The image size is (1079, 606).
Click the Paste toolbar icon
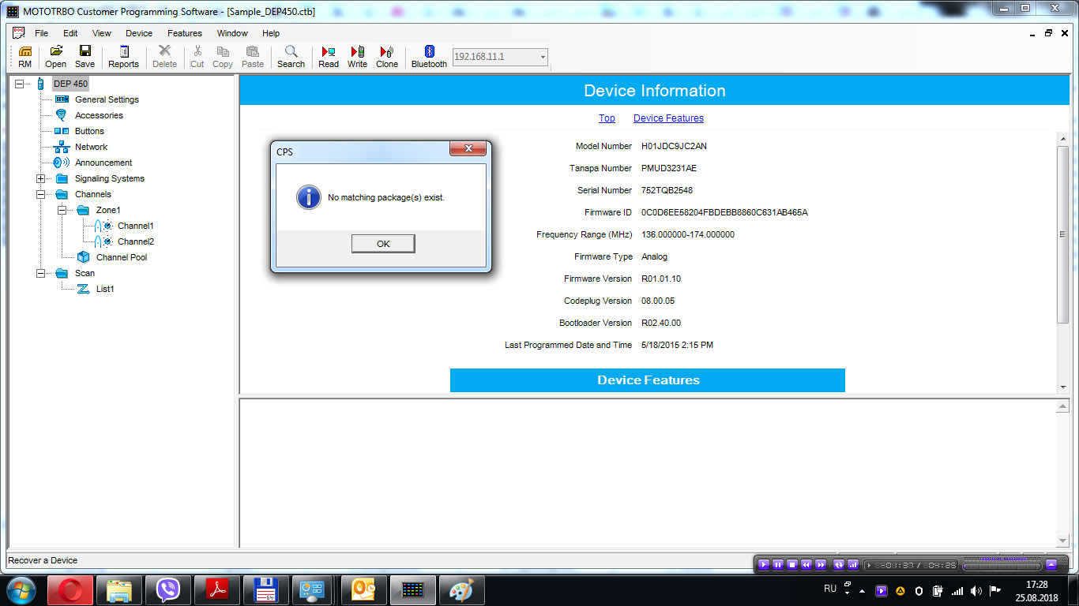[x=253, y=57]
